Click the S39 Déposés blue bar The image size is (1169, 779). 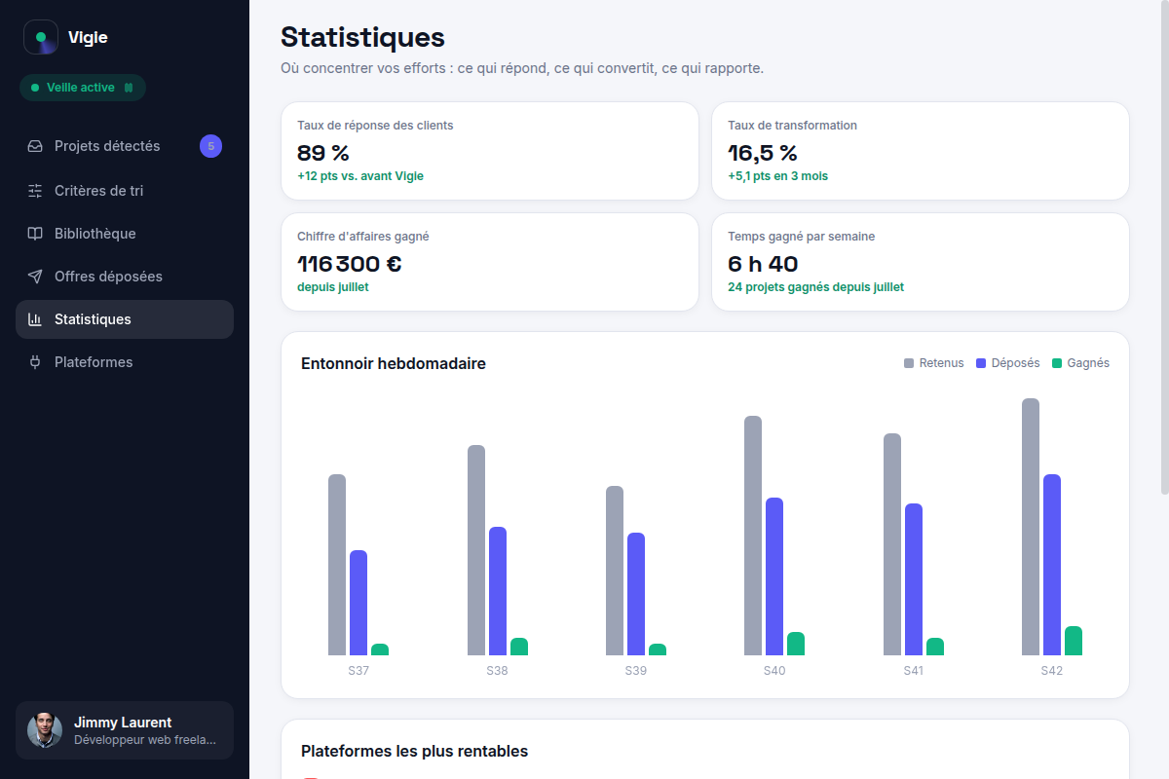pyautogui.click(x=636, y=594)
